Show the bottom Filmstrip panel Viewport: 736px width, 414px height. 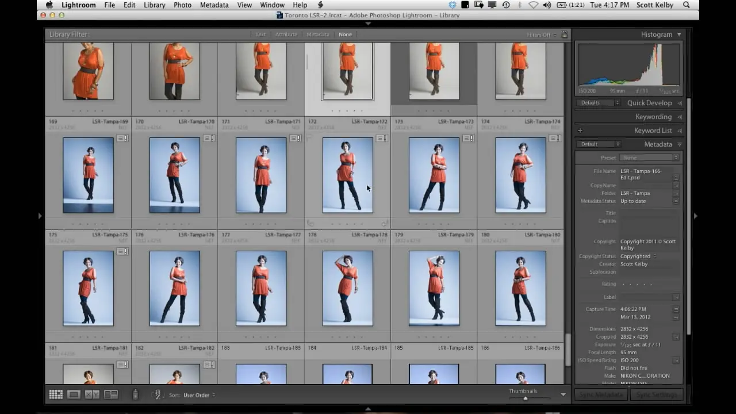pyautogui.click(x=368, y=409)
